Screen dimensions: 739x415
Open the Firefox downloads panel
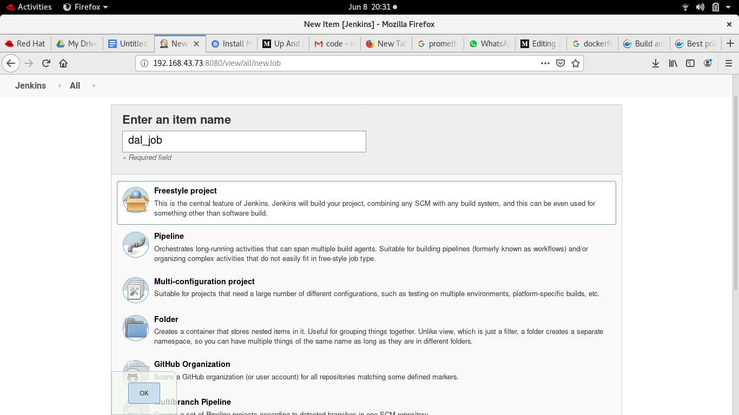click(656, 63)
